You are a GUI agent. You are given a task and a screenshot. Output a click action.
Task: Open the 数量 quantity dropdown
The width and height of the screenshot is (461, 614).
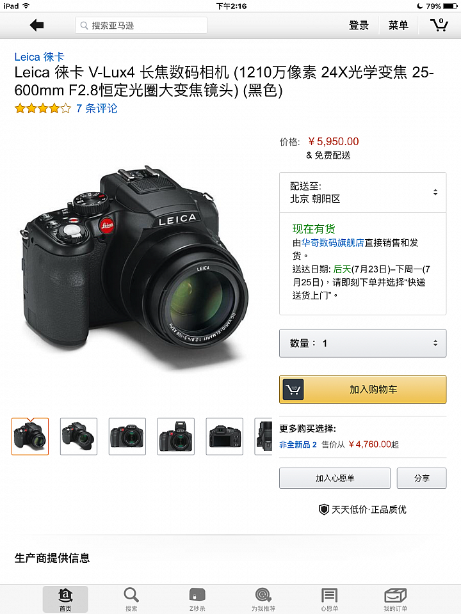coord(362,343)
